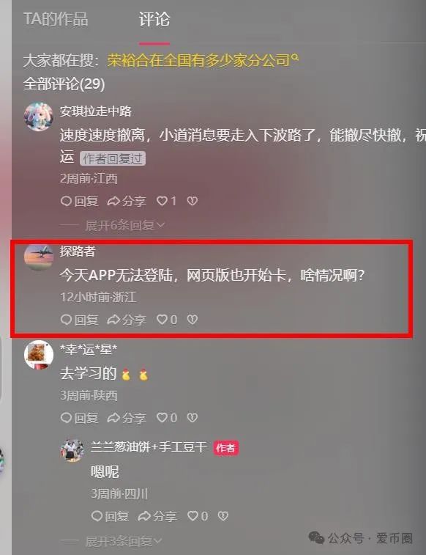Like the comment by 探路者
This screenshot has width=426, height=555.
(167, 320)
